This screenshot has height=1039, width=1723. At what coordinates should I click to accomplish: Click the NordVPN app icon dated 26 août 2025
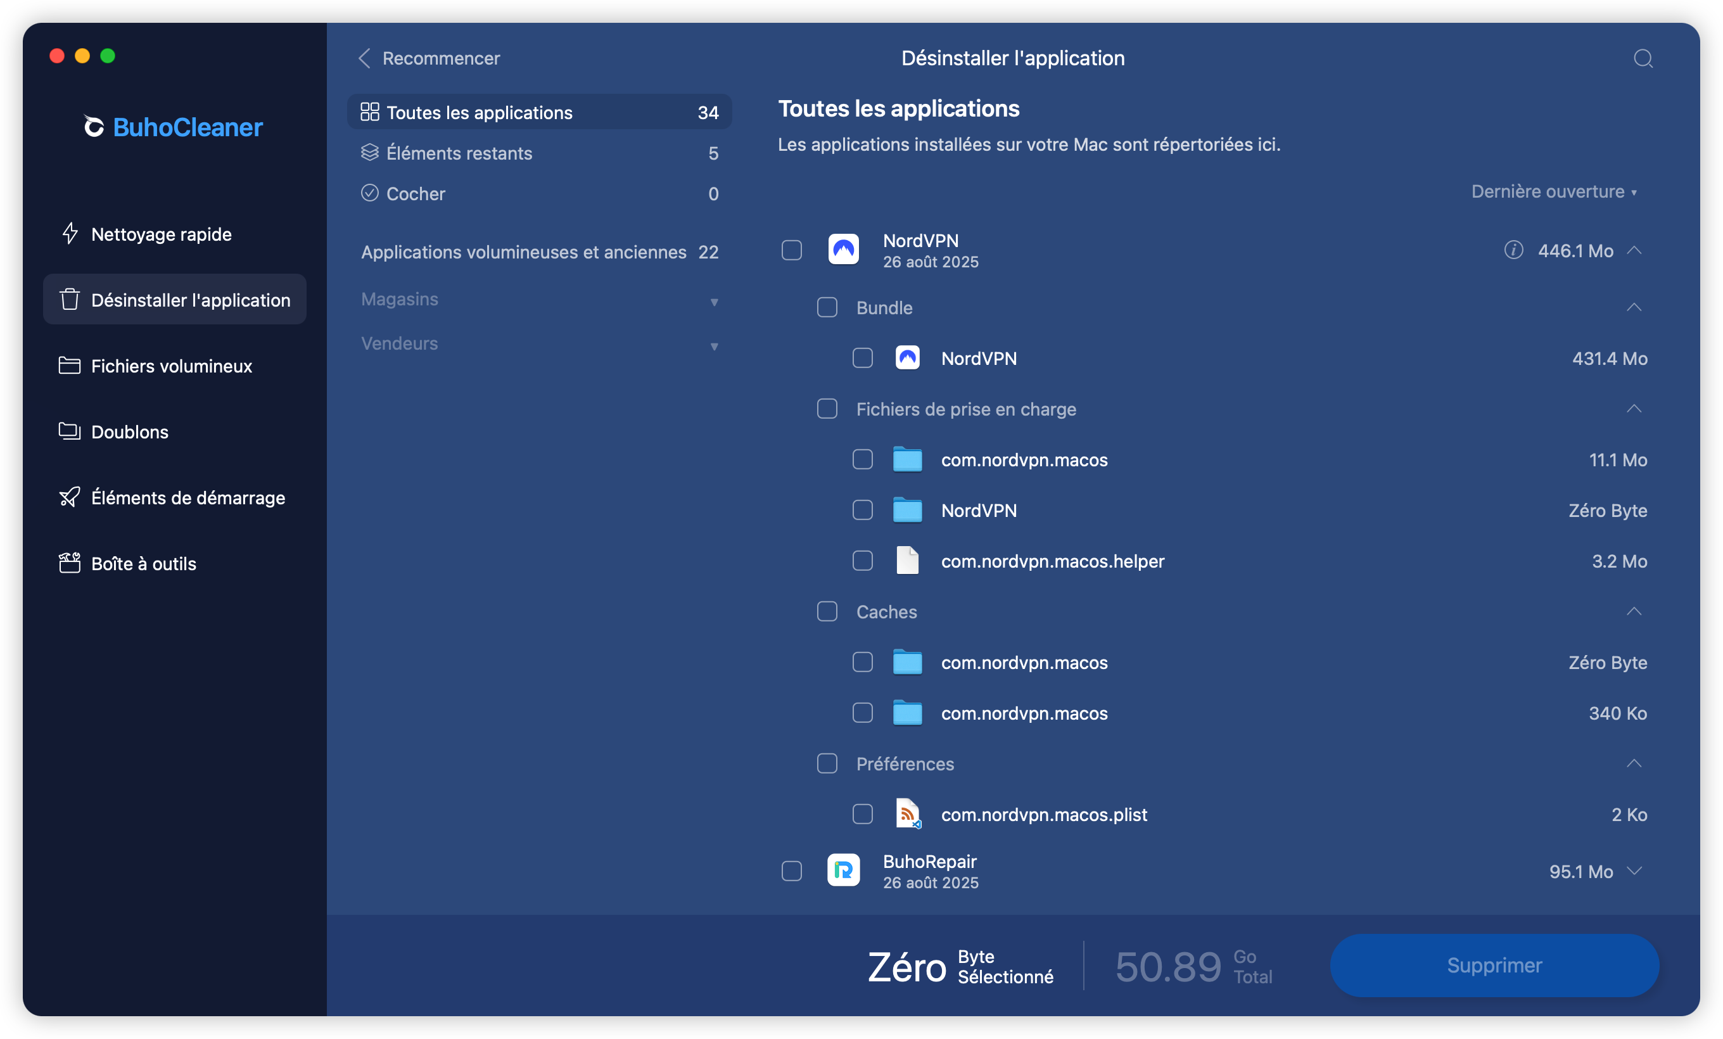tap(843, 250)
